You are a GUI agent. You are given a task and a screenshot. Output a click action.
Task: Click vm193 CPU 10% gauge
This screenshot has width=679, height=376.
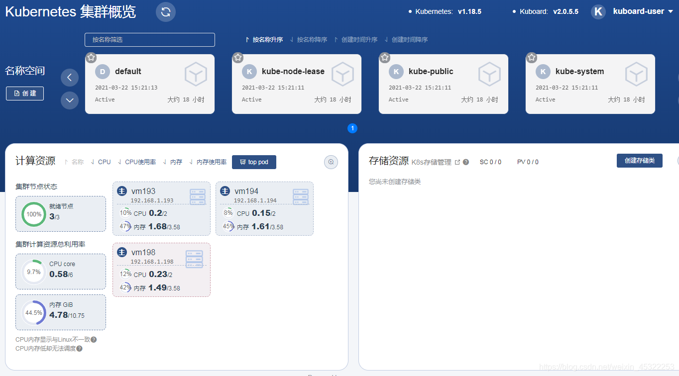tap(125, 213)
